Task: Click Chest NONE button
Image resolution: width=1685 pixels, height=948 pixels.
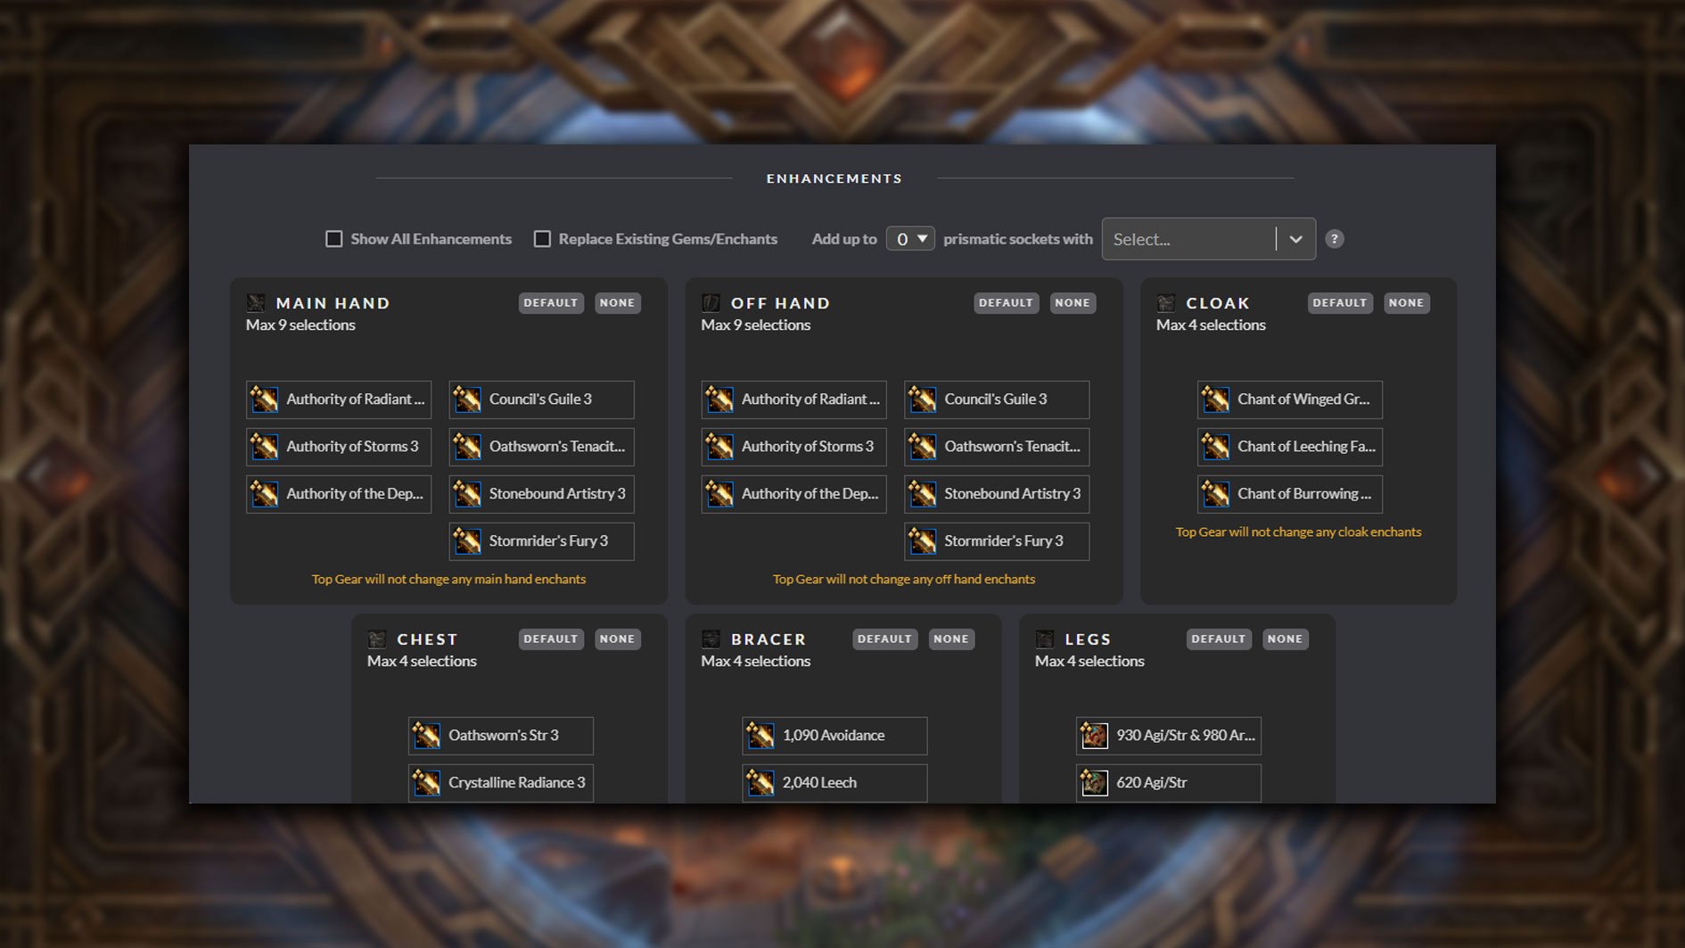Action: click(617, 639)
